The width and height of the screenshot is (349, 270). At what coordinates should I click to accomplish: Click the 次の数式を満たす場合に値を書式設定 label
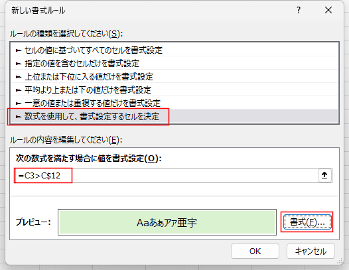point(89,159)
